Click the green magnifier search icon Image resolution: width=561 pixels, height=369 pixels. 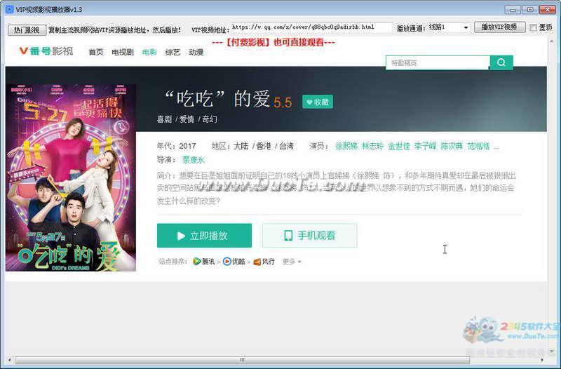pos(501,62)
